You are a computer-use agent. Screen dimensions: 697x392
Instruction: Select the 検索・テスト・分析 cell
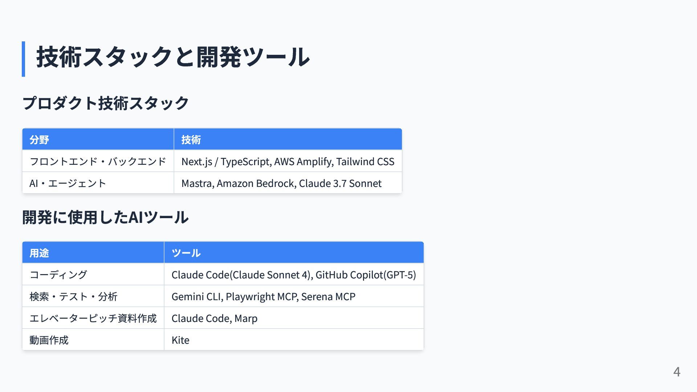[x=93, y=296]
